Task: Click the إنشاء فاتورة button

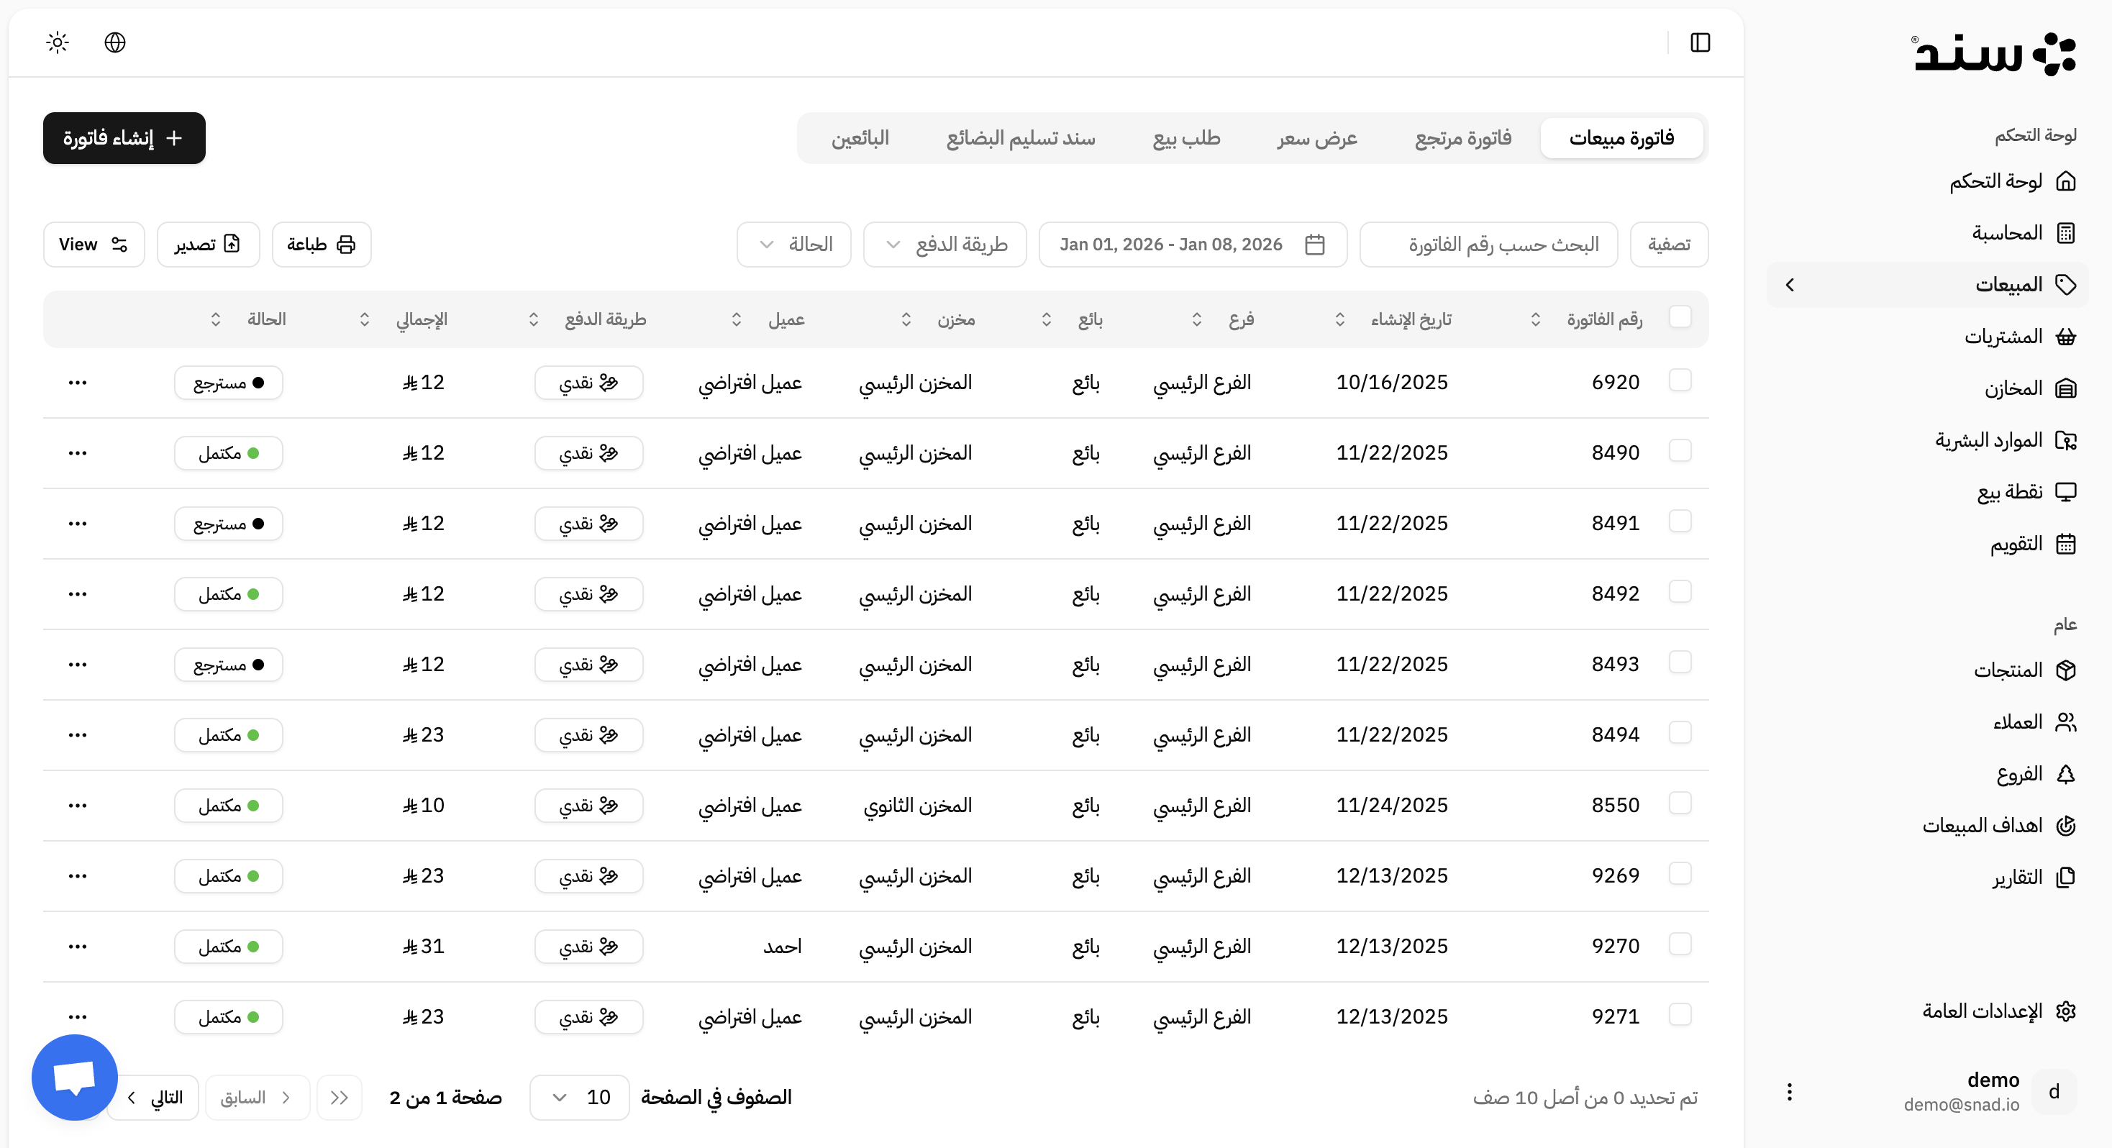Action: coord(124,138)
